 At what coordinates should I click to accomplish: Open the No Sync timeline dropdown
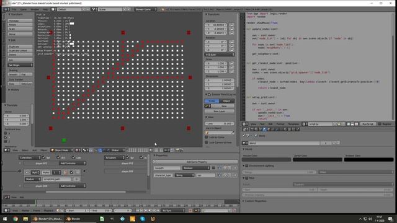click(x=173, y=211)
